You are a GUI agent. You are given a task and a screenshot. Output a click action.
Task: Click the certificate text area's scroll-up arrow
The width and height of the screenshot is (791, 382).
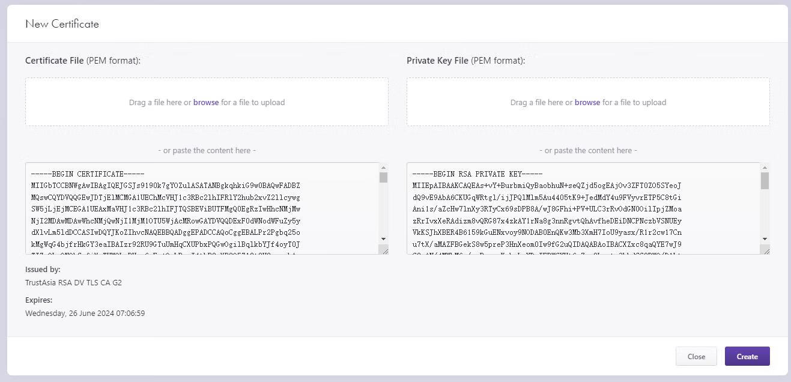383,168
